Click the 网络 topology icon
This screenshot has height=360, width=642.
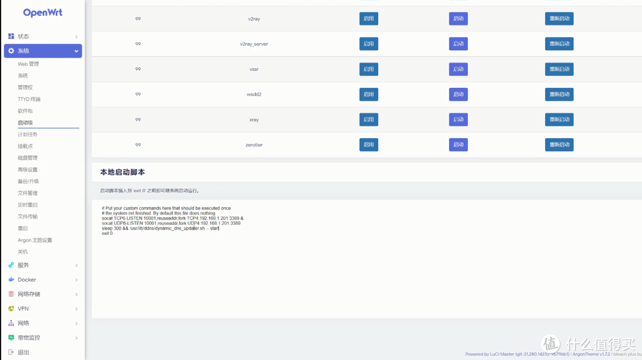pyautogui.click(x=11, y=323)
